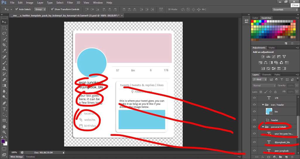Hide the header layer

[x=254, y=120]
